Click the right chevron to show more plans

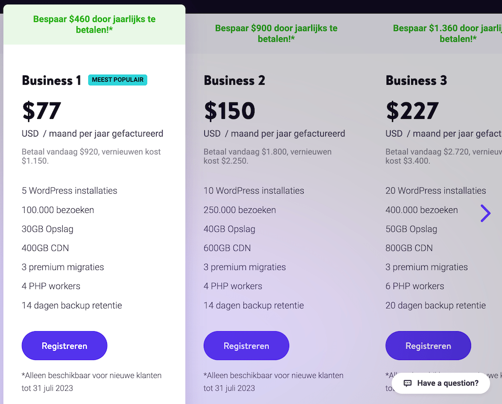[x=485, y=213]
